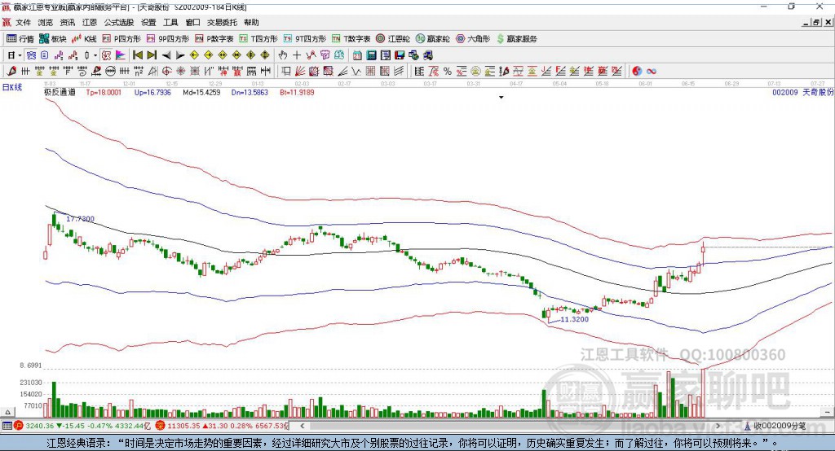Click the hand pan tool

coord(283,55)
